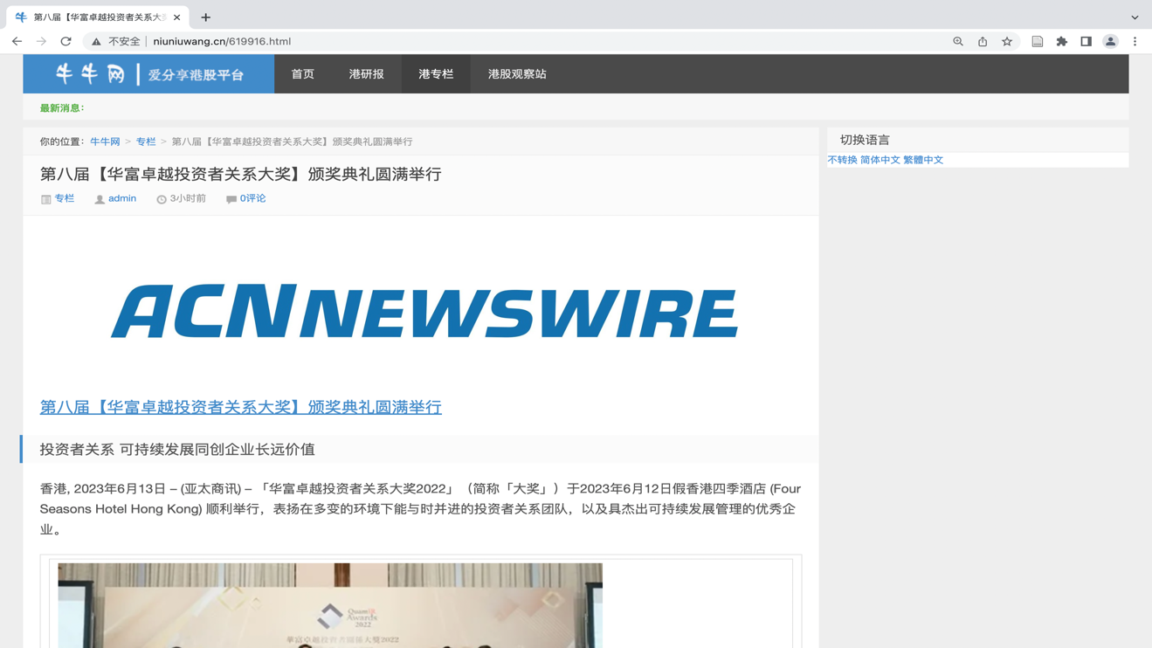Switch language to 繁體中文
Viewport: 1152px width, 648px height.
tap(923, 160)
